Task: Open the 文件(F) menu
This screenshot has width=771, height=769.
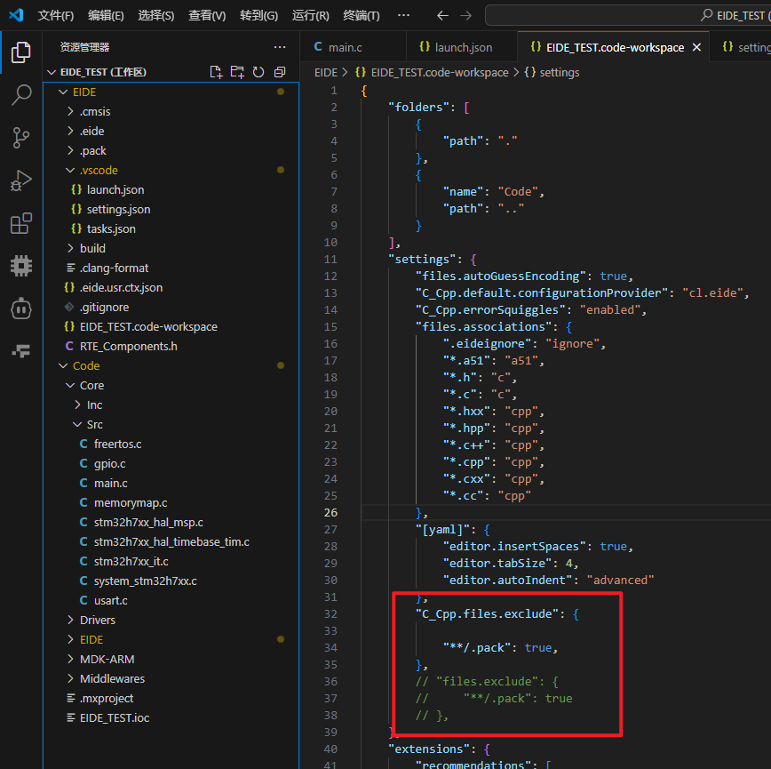Action: (56, 16)
